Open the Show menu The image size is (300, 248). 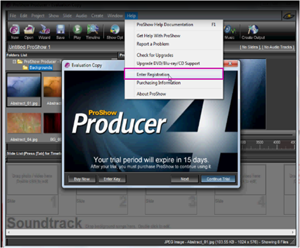54,16
